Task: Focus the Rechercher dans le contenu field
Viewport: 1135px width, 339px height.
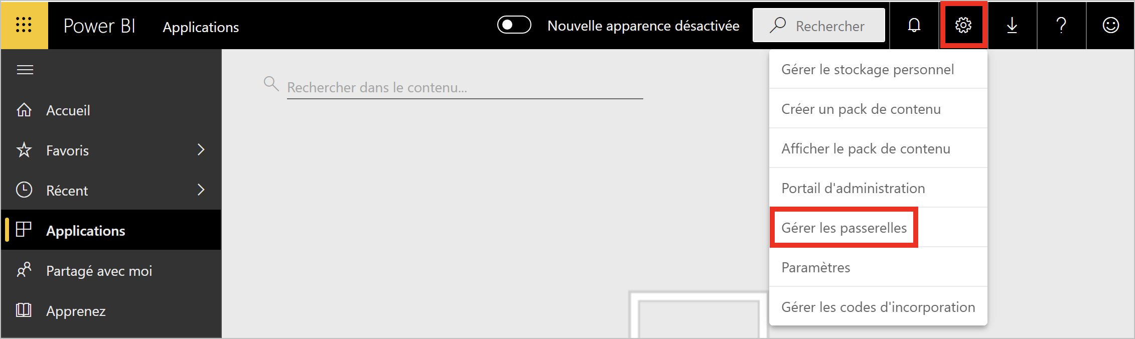Action: (x=465, y=88)
